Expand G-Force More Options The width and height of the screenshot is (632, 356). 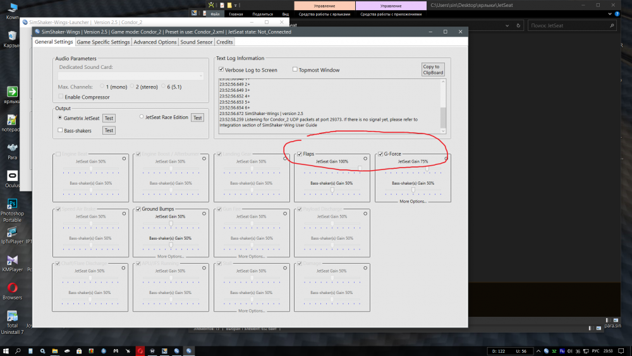tap(413, 201)
